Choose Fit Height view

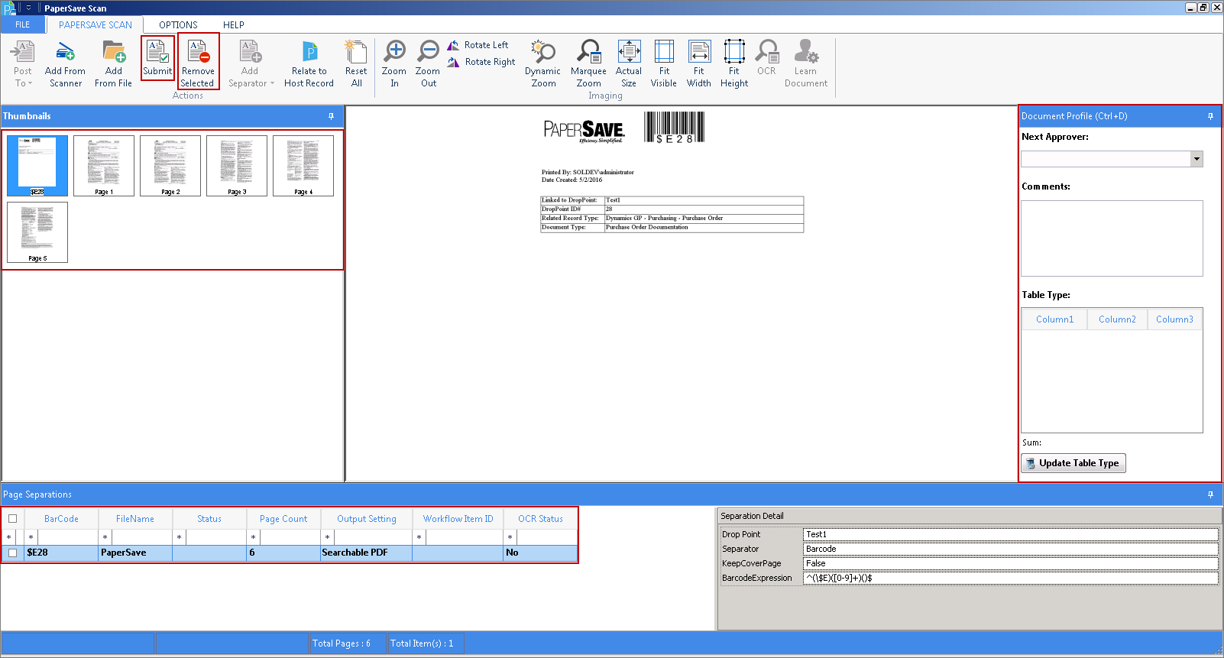[734, 65]
